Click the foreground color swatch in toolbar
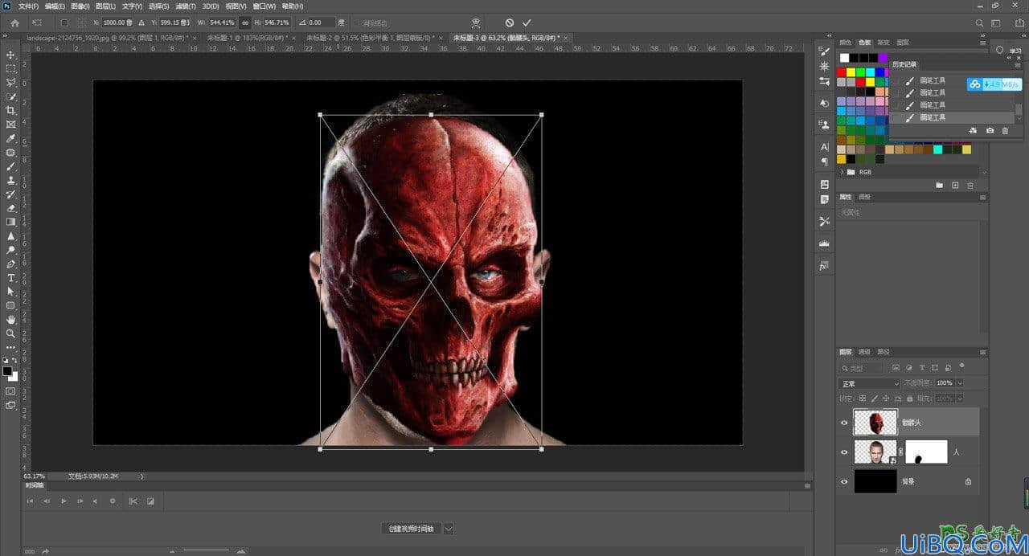This screenshot has height=556, width=1029. 7,371
